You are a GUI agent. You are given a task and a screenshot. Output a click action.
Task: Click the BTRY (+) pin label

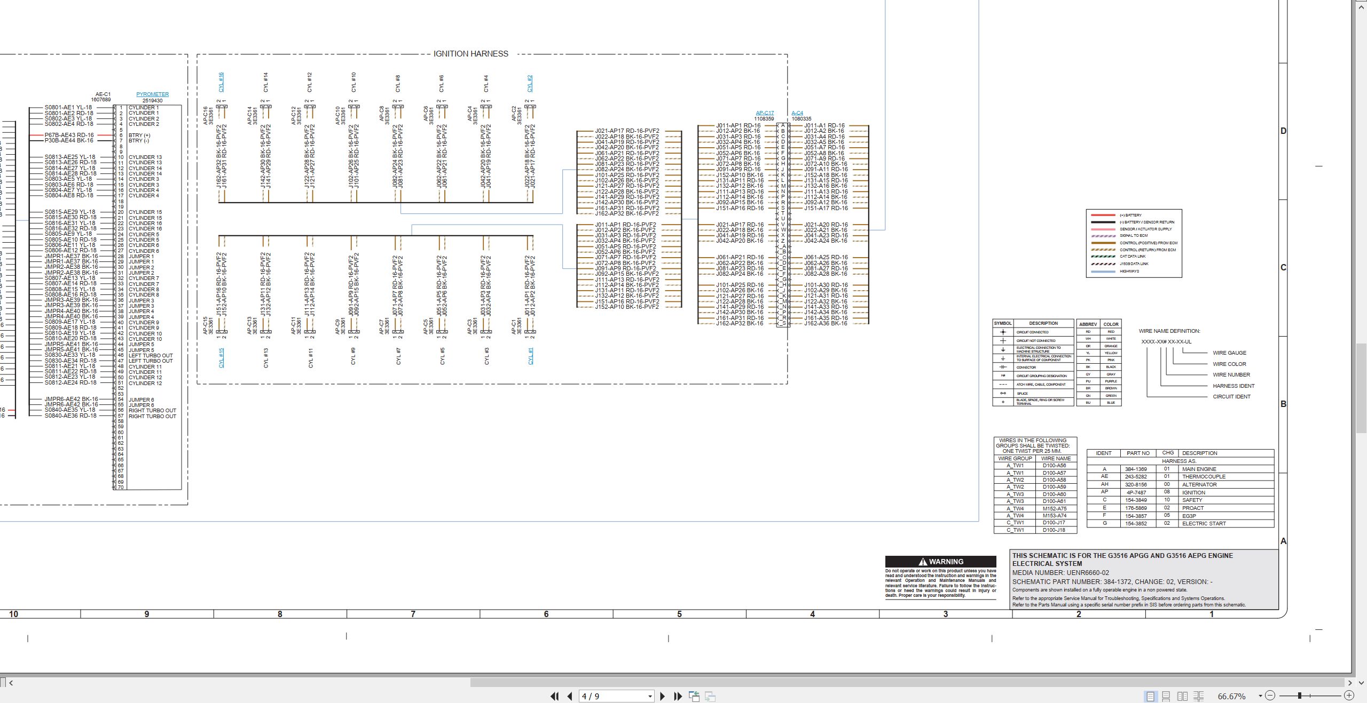139,135
